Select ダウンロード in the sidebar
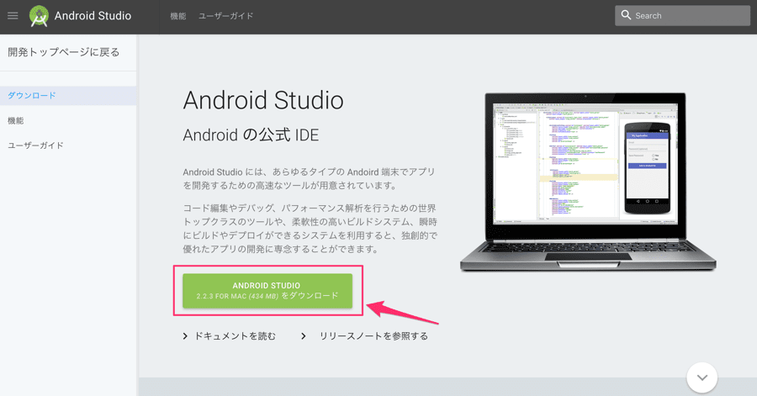Viewport: 757px width, 396px height. (x=68, y=96)
